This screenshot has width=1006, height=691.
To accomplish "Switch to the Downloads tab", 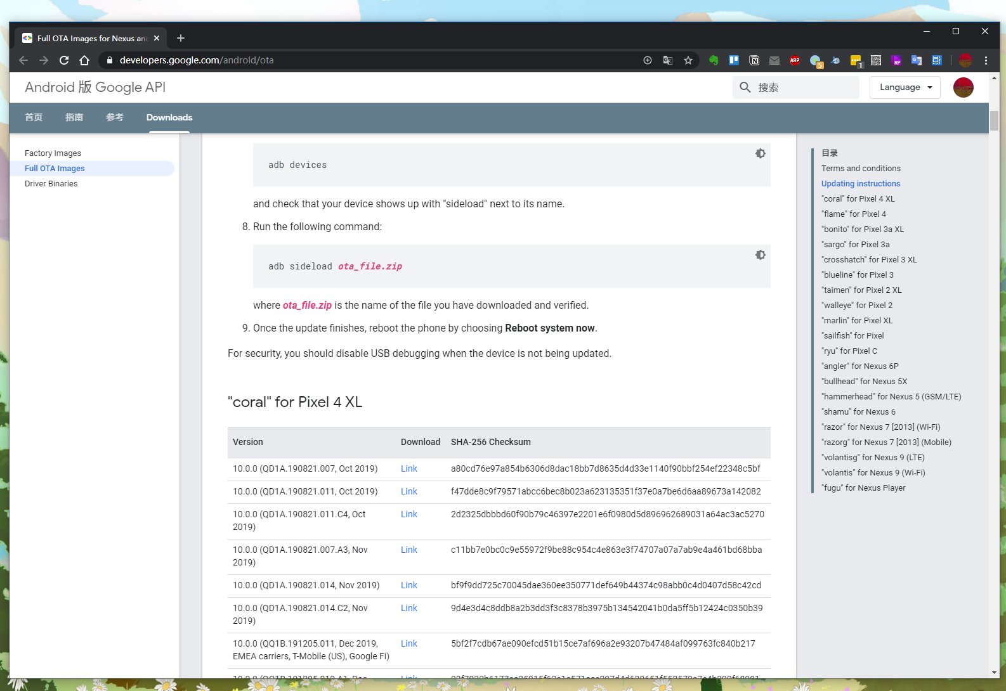I will 169,117.
